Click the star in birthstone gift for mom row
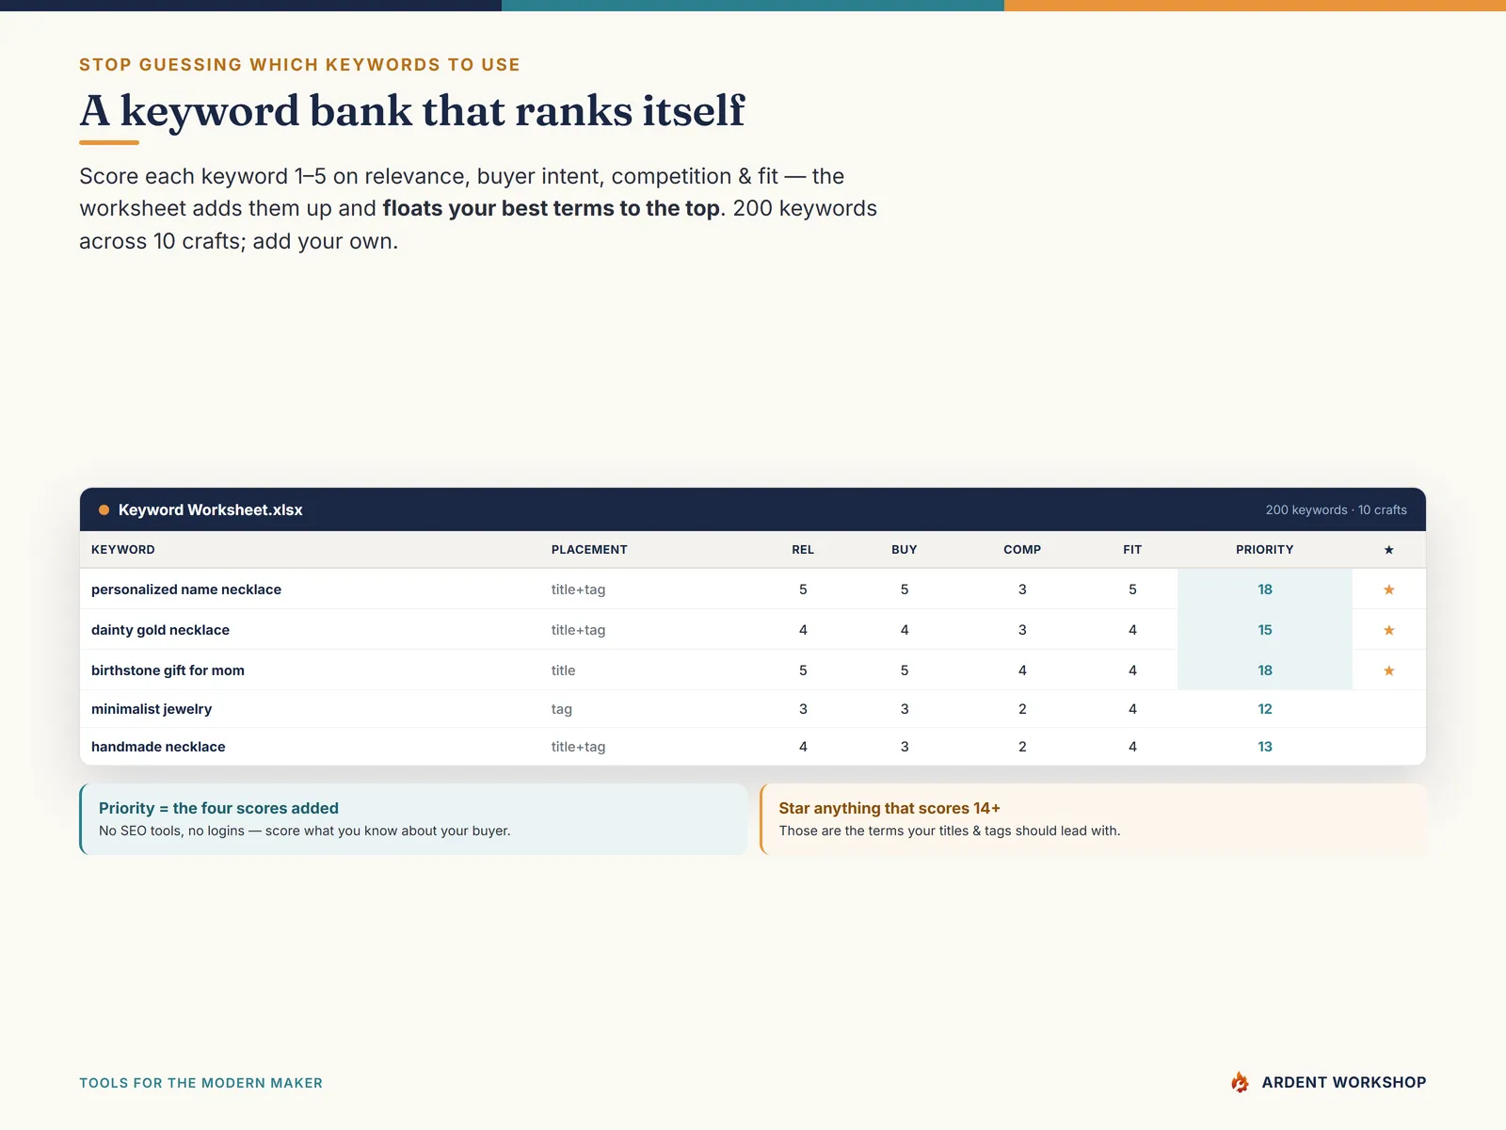 (x=1388, y=670)
